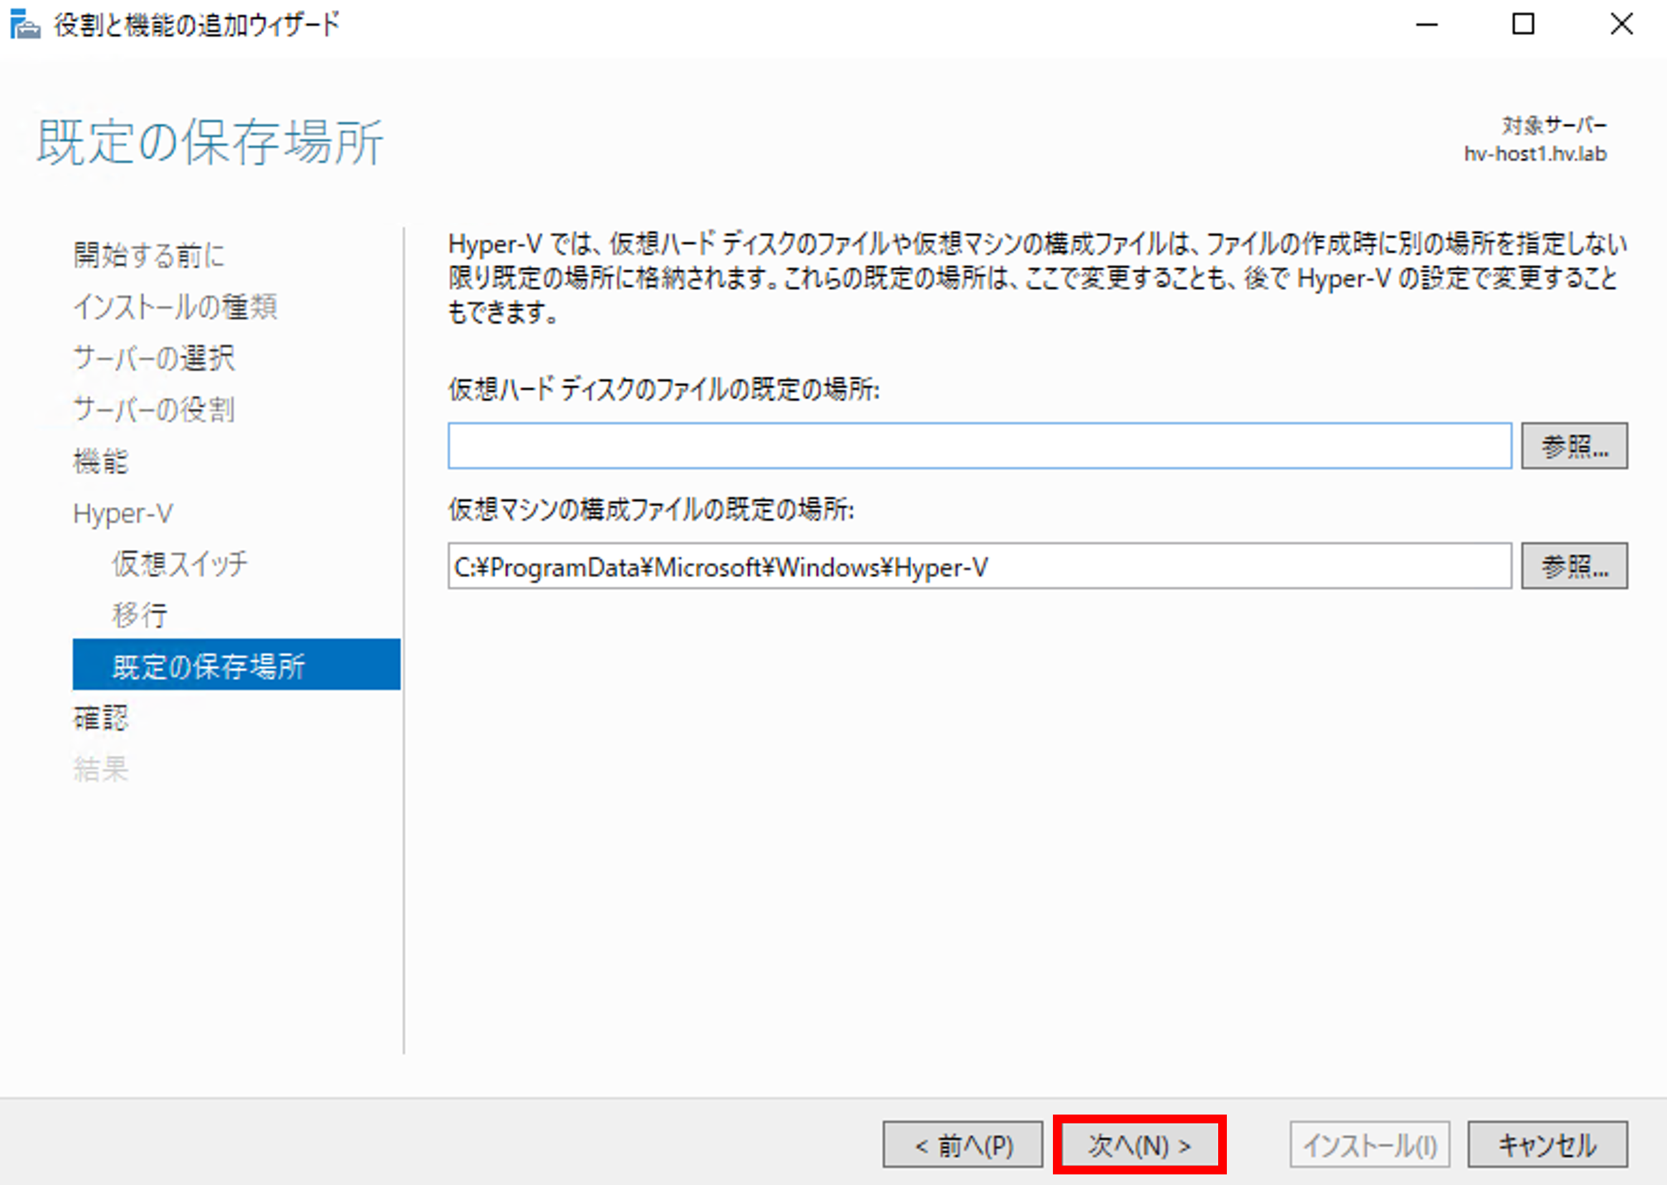Viewport: 1667px width, 1185px height.
Task: Jump to サーバーの役割 step
Action: [x=154, y=410]
